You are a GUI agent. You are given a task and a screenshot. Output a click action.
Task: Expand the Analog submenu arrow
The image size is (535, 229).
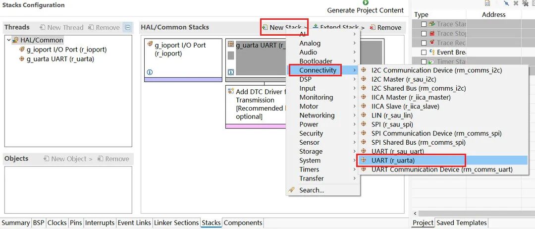pyautogui.click(x=355, y=43)
